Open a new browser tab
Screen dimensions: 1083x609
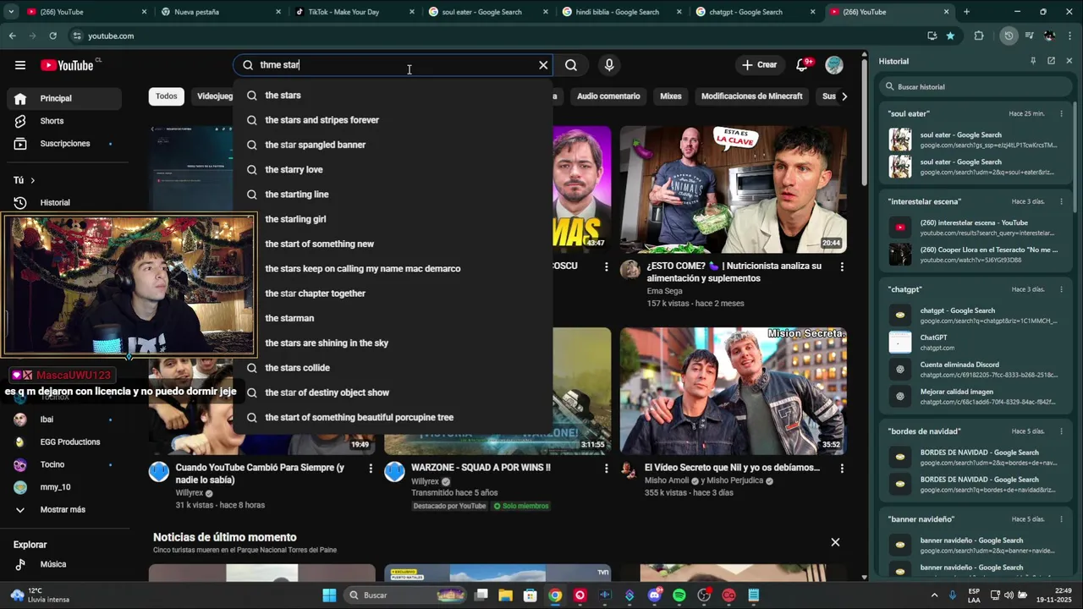pyautogui.click(x=966, y=12)
